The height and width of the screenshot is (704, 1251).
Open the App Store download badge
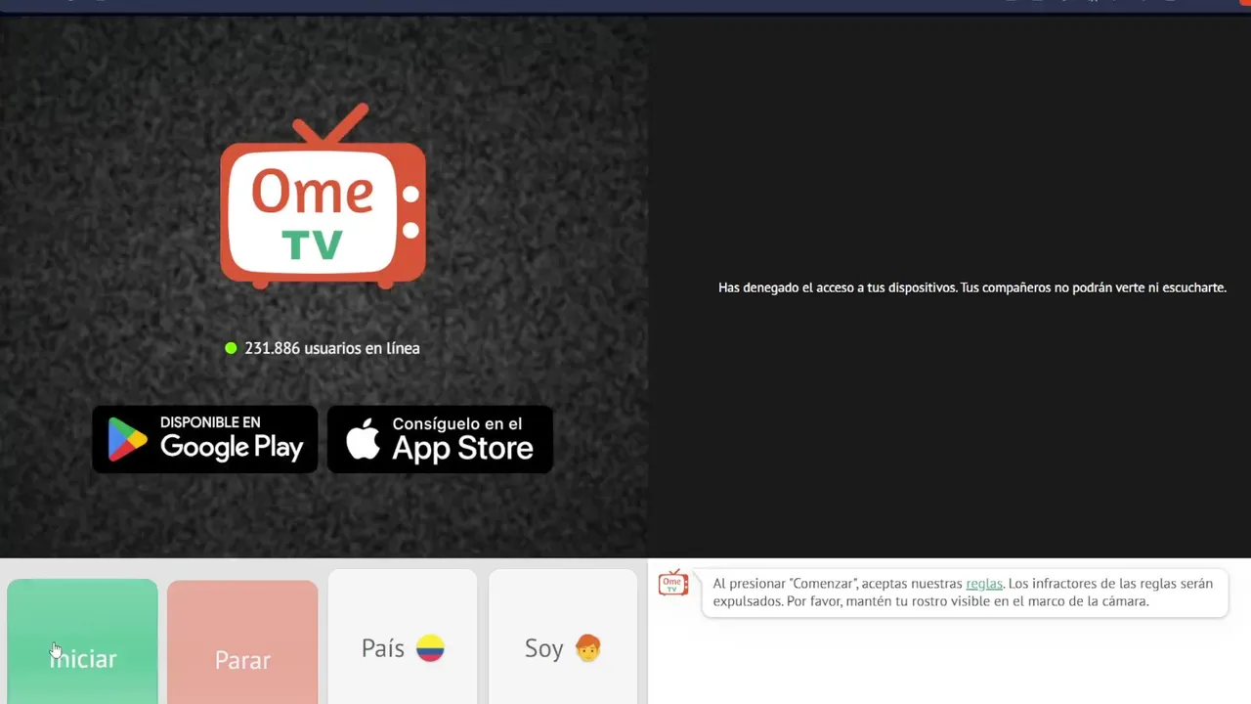point(440,439)
